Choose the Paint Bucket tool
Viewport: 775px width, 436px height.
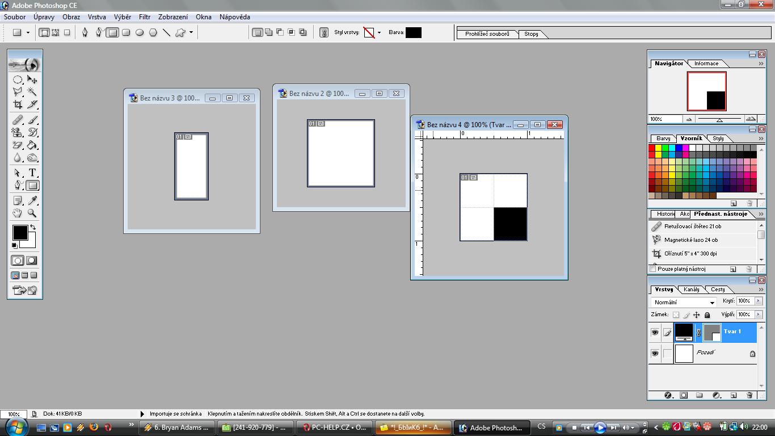click(32, 145)
